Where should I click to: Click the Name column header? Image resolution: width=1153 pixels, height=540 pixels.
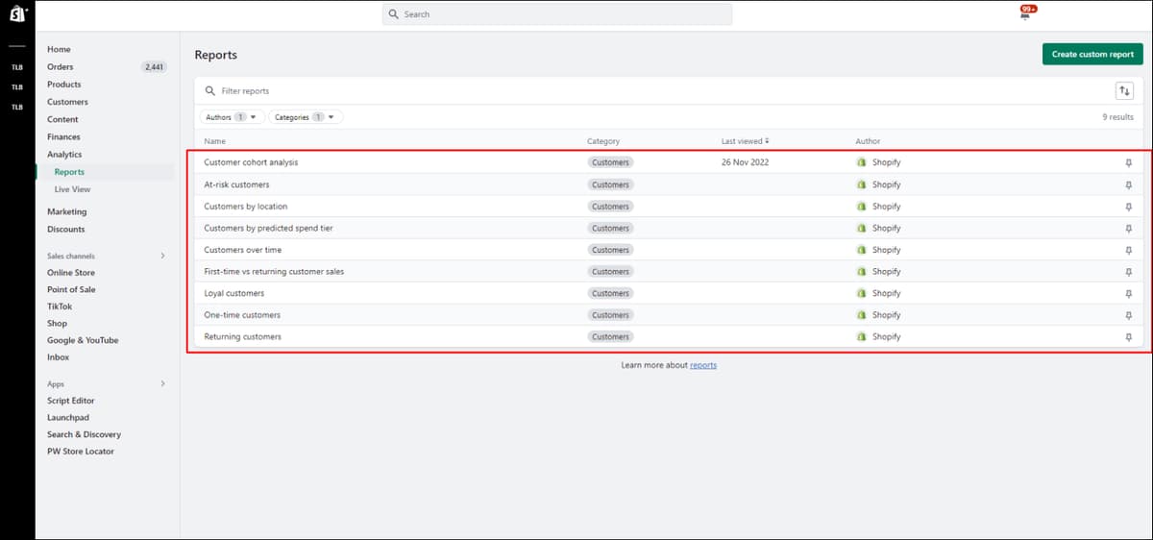coord(214,141)
